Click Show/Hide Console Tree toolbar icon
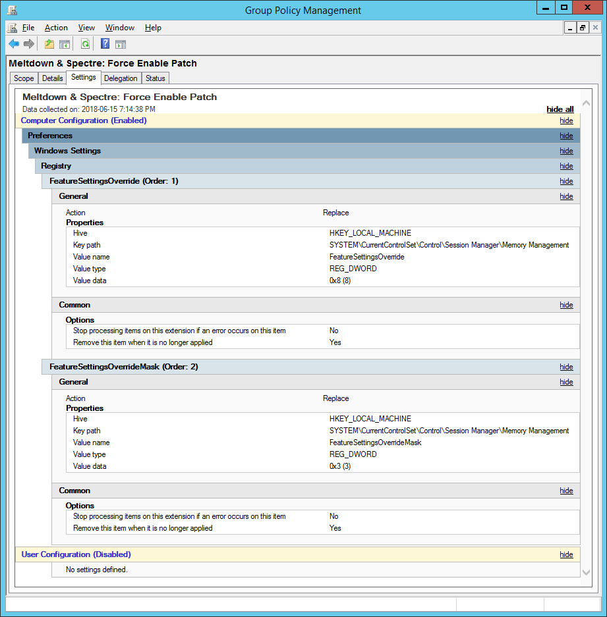The image size is (607, 617). (x=65, y=44)
